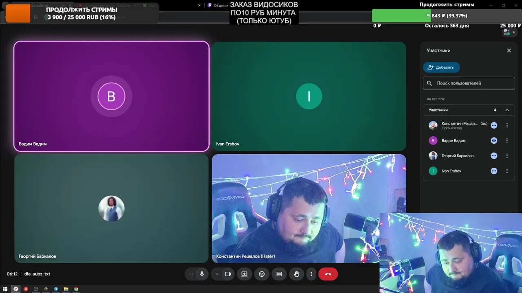
Task: Open the Windows Start menu
Action: 5,289
